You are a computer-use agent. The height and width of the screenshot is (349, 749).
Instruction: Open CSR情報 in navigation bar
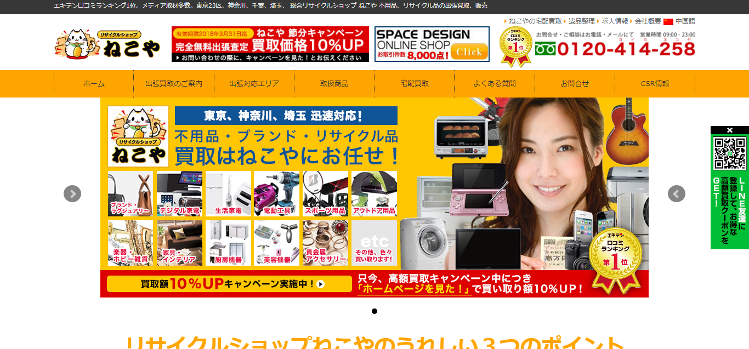pos(655,84)
